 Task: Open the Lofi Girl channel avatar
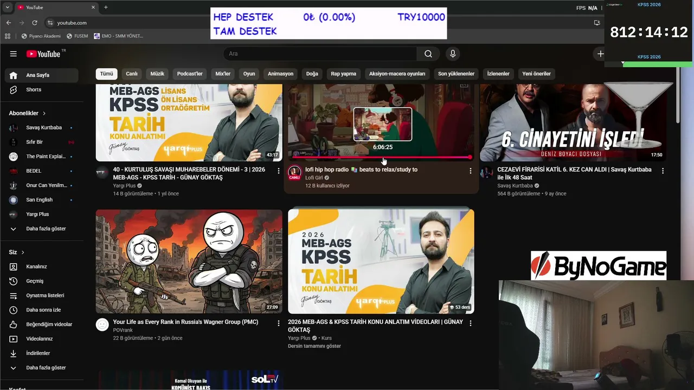click(294, 173)
